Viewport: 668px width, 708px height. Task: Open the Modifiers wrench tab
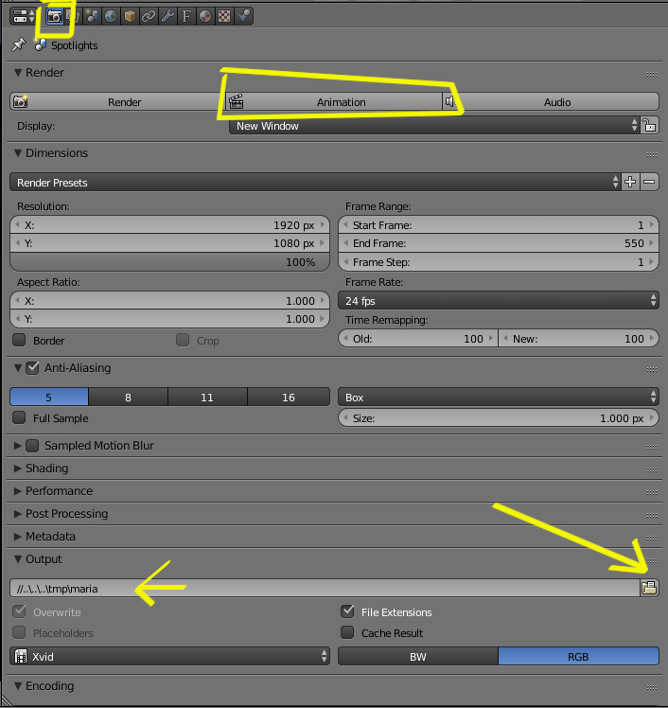(x=167, y=16)
